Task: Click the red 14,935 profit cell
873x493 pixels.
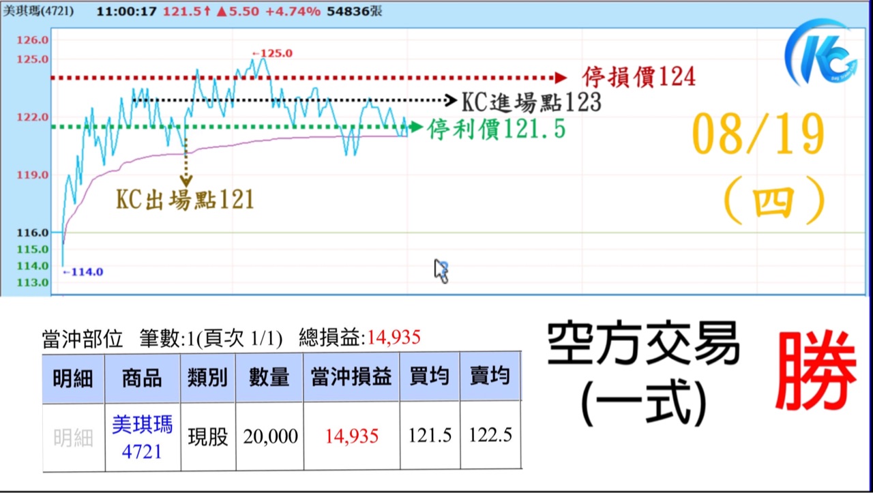Action: point(351,437)
